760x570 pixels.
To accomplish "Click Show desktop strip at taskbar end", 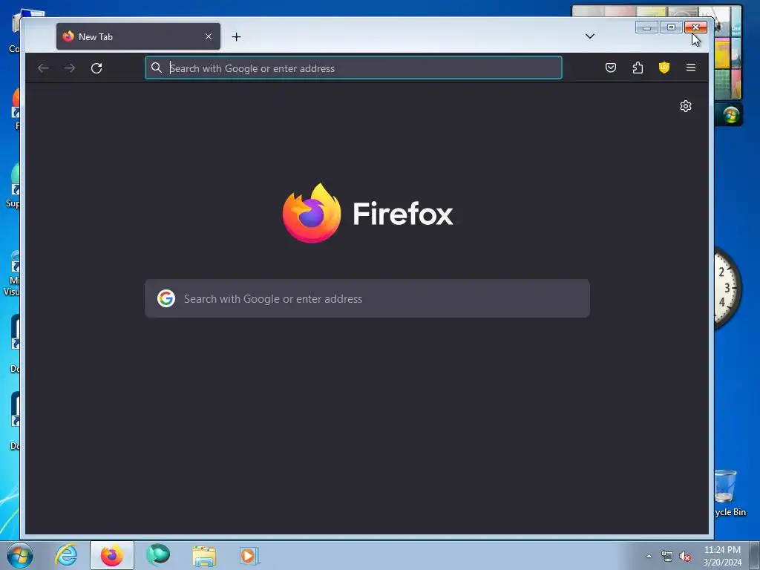I will pos(754,556).
